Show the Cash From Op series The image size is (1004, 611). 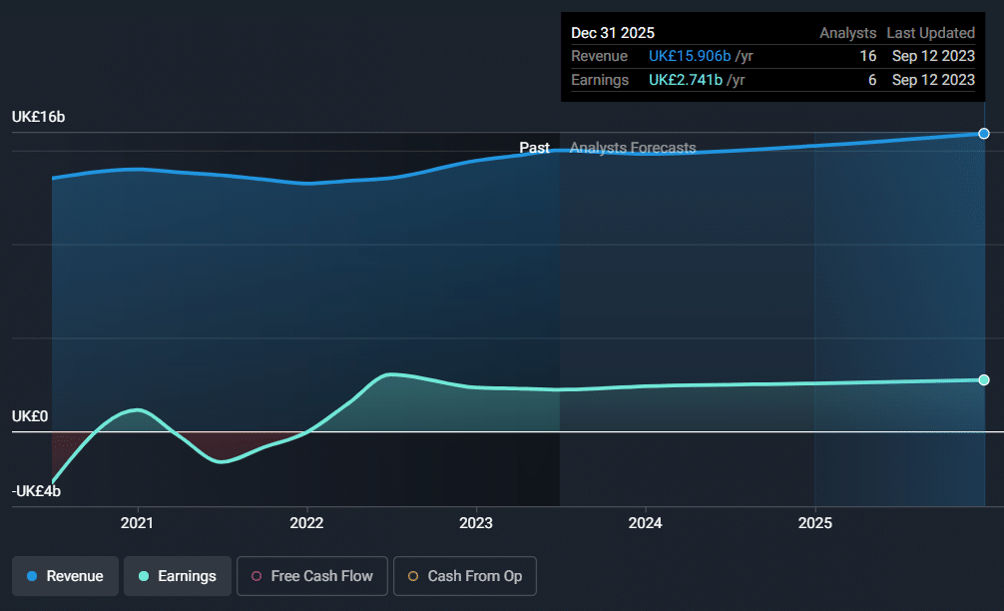(464, 576)
